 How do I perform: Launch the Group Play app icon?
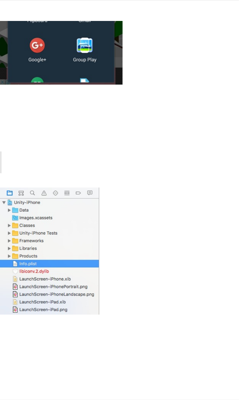tap(85, 45)
